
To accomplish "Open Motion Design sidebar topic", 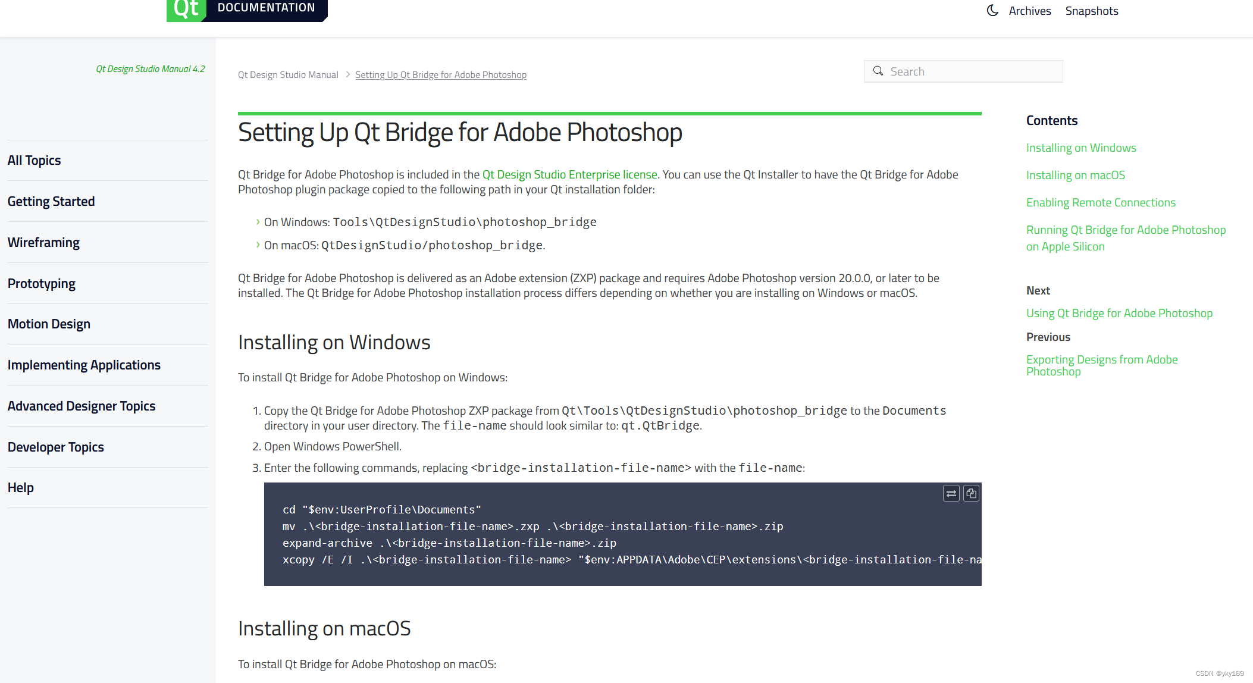I will tap(49, 324).
